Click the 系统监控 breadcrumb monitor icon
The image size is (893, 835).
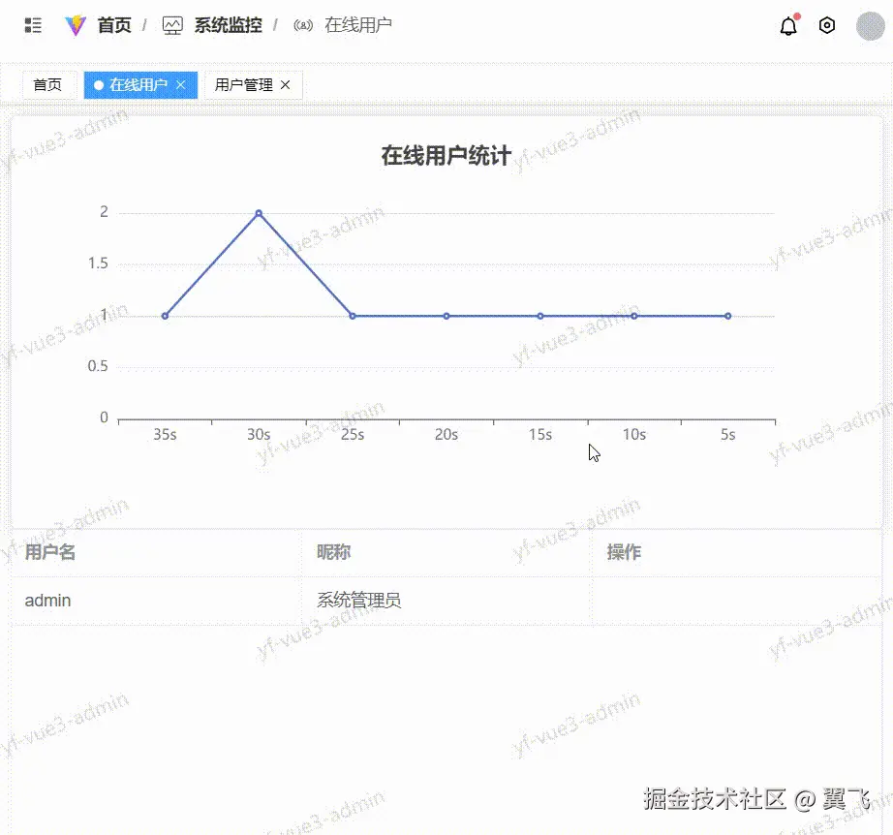tap(172, 25)
